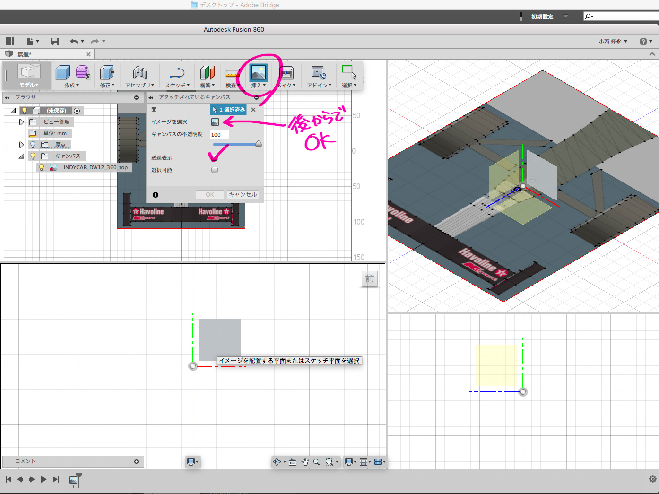Select the 無題 document tab
Viewport: 659px width, 494px height.
coord(47,54)
